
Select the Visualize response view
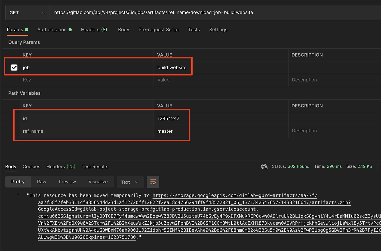pos(98,182)
